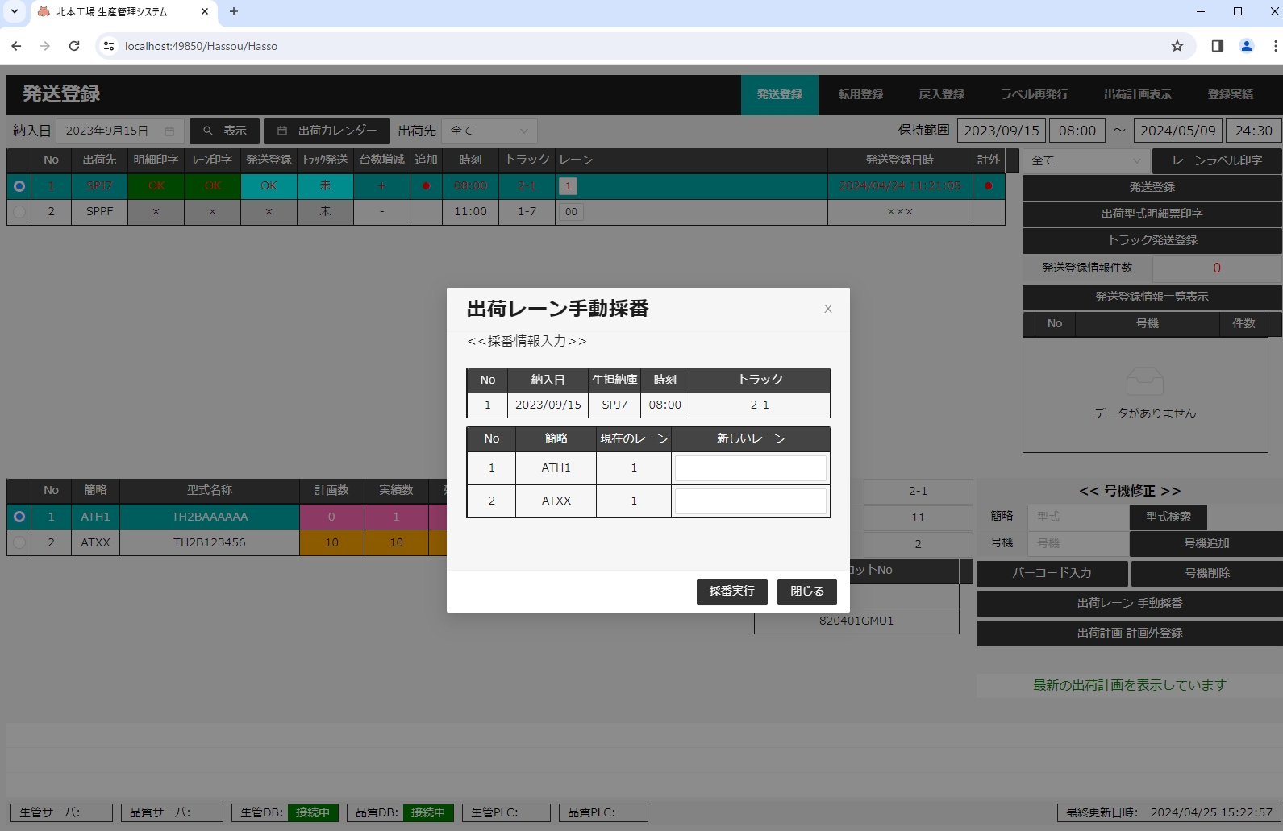The width and height of the screenshot is (1283, 831).
Task: Click the バーコード入力 button
Action: [1052, 573]
